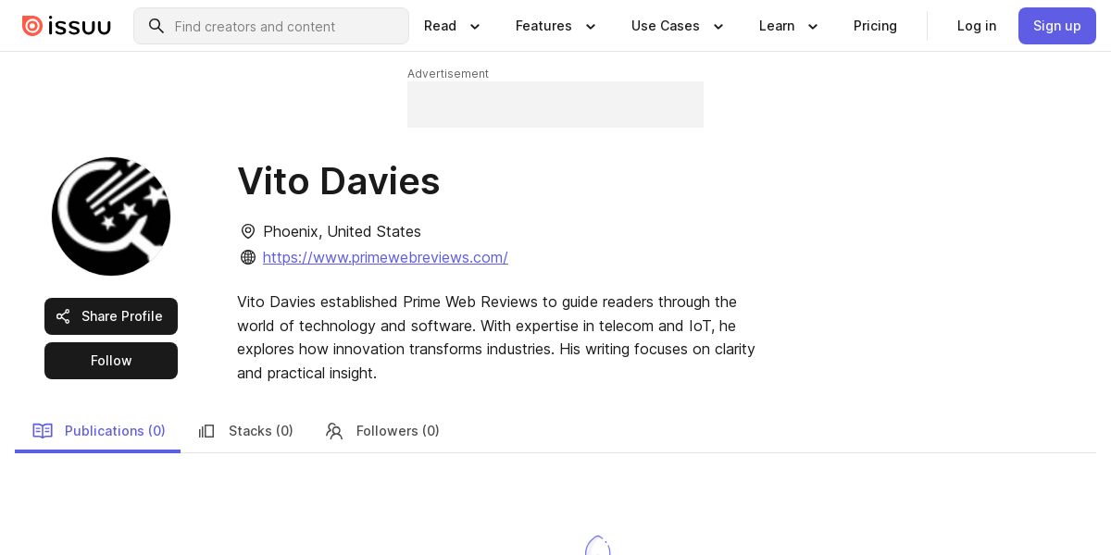Switch to the Stacks (0) tab

click(246, 431)
